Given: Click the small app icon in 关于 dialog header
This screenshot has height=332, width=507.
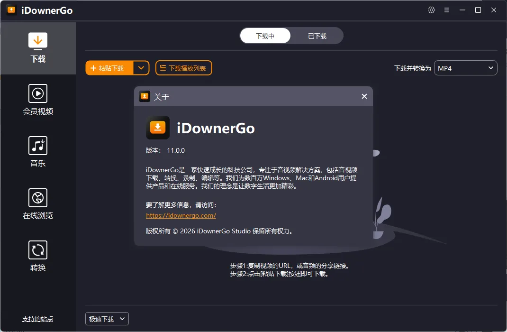Looking at the screenshot, I should (145, 96).
